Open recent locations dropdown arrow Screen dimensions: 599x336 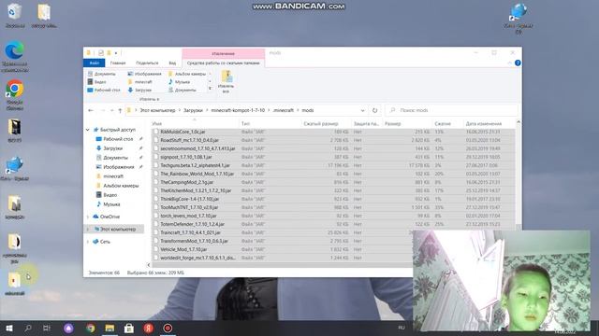pyautogui.click(x=111, y=110)
